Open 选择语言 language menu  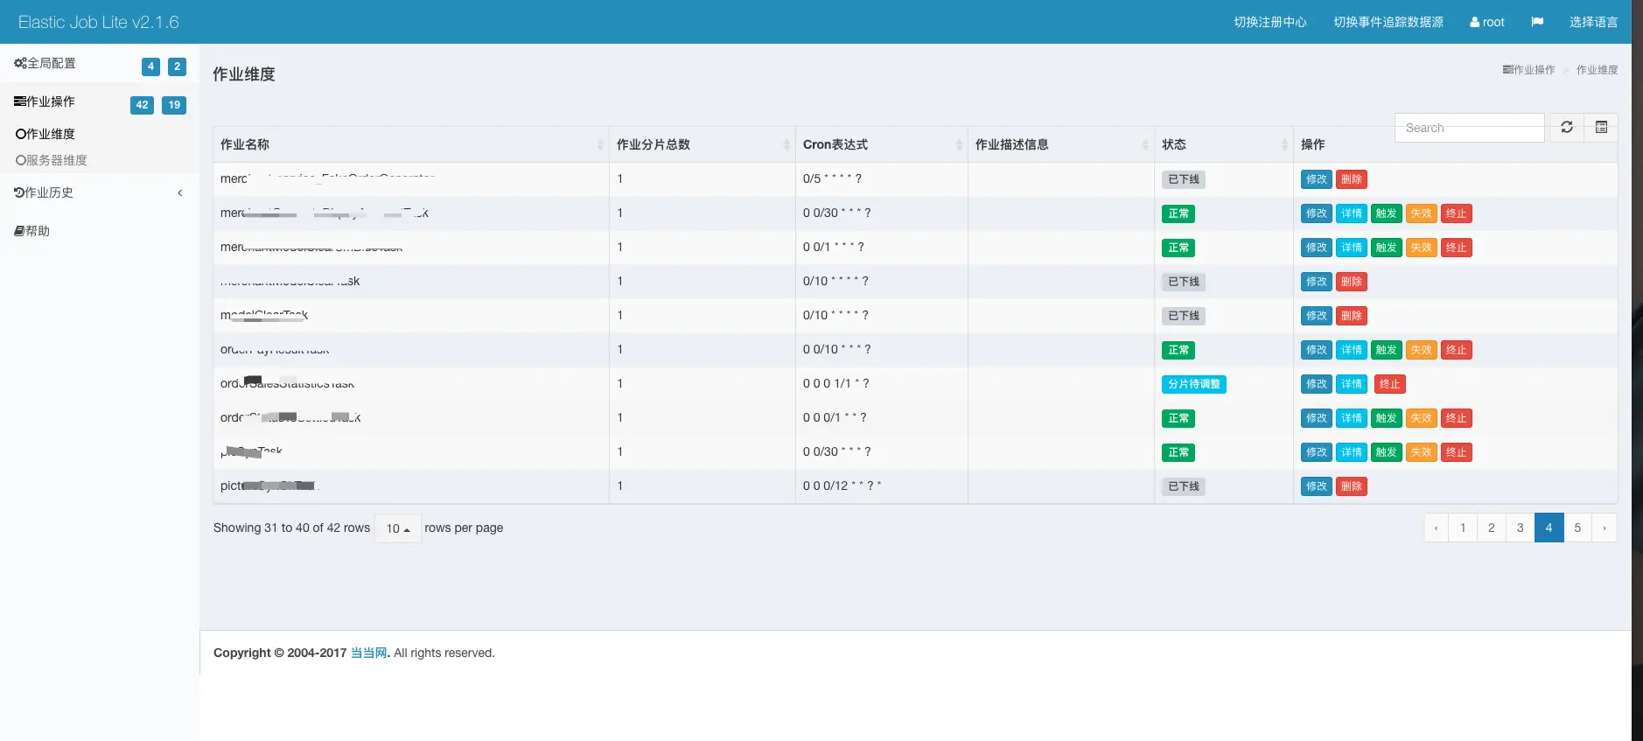[1593, 22]
